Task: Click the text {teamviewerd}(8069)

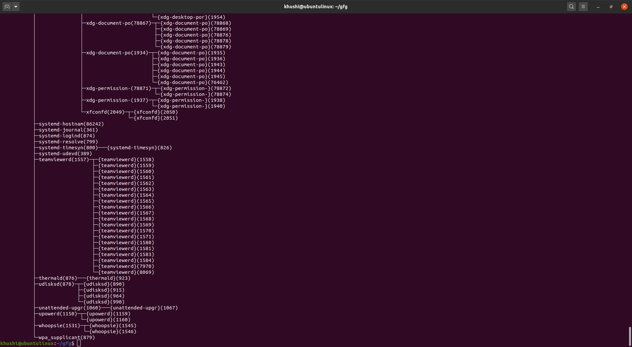Action: tap(126, 272)
